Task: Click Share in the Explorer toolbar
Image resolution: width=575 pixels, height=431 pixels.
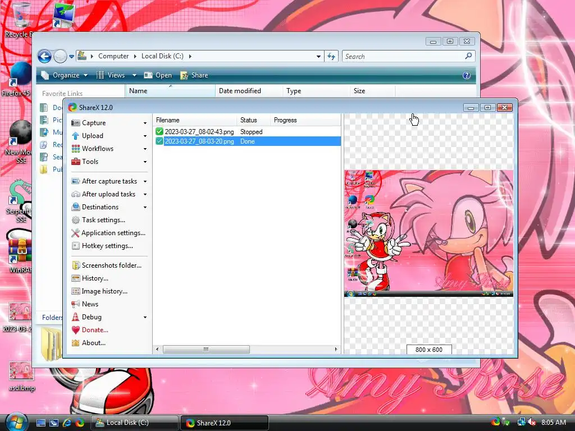Action: click(194, 75)
